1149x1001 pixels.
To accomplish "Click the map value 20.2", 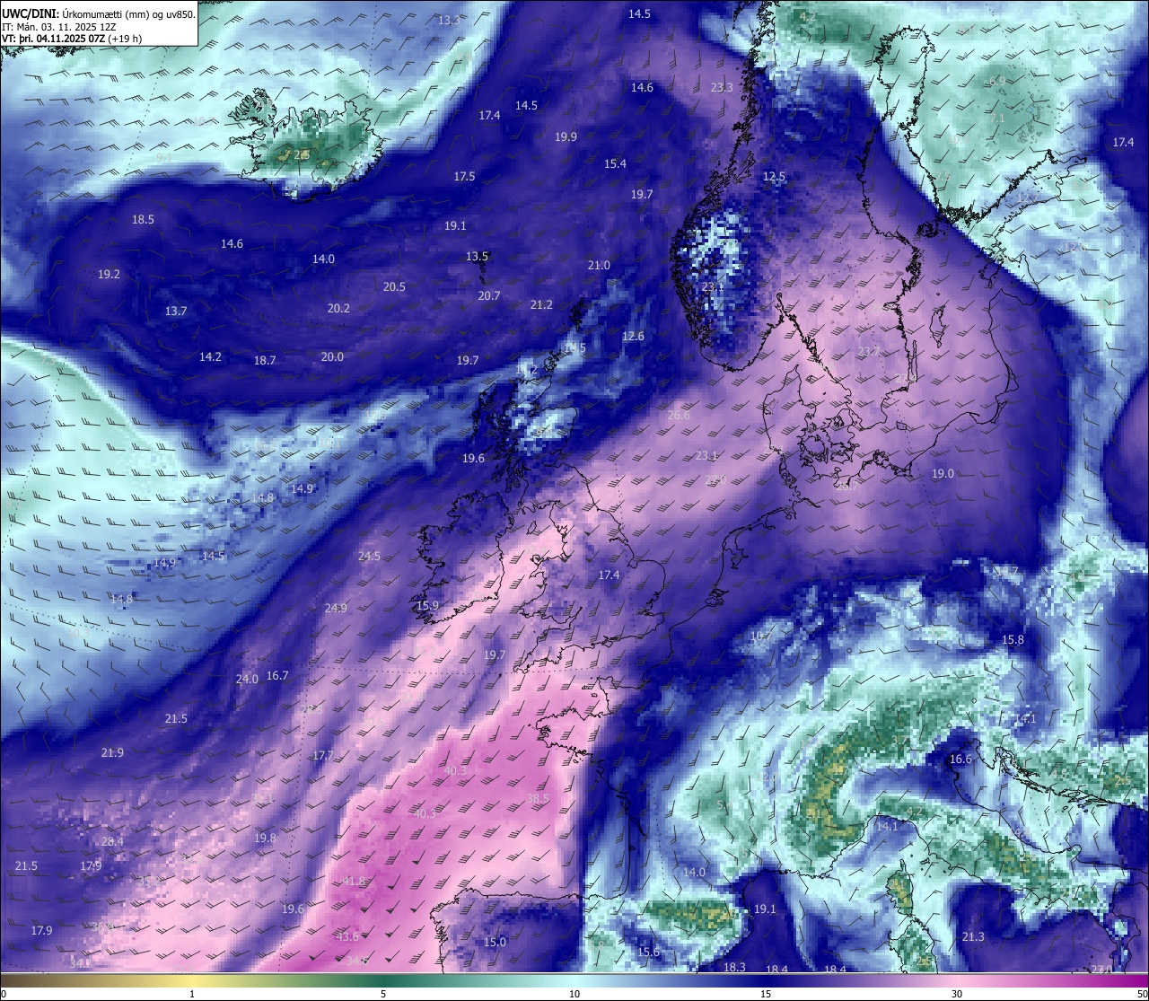I will coord(338,309).
